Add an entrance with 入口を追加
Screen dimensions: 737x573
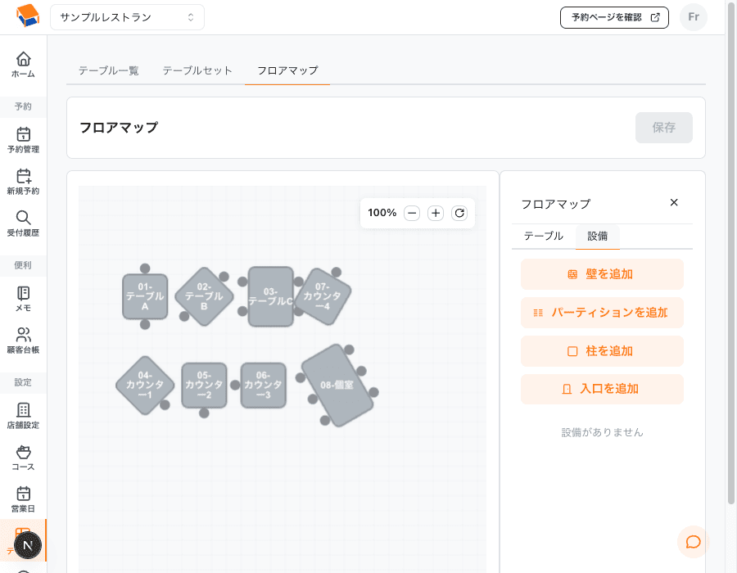[602, 389]
